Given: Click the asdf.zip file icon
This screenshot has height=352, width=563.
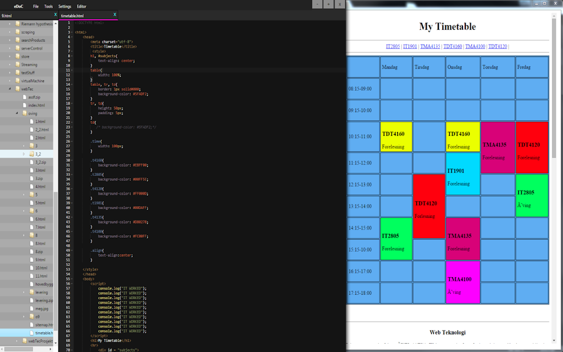Looking at the screenshot, I should tap(25, 97).
